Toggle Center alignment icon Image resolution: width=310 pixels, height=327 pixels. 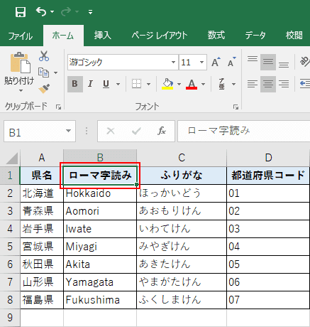[268, 84]
